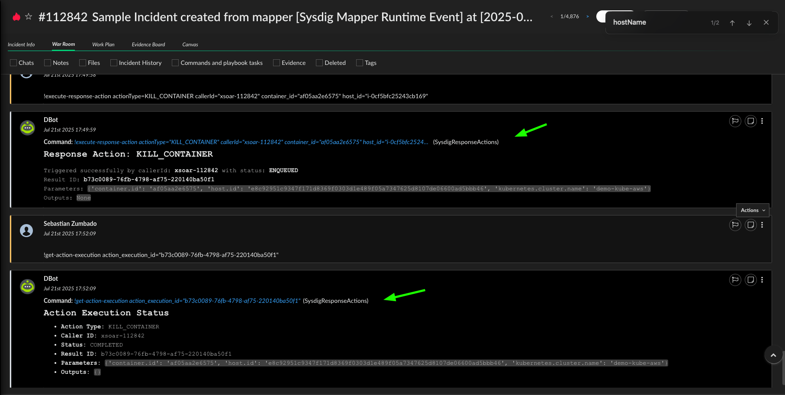Click the red flame severity icon
This screenshot has width=785, height=395.
point(16,17)
